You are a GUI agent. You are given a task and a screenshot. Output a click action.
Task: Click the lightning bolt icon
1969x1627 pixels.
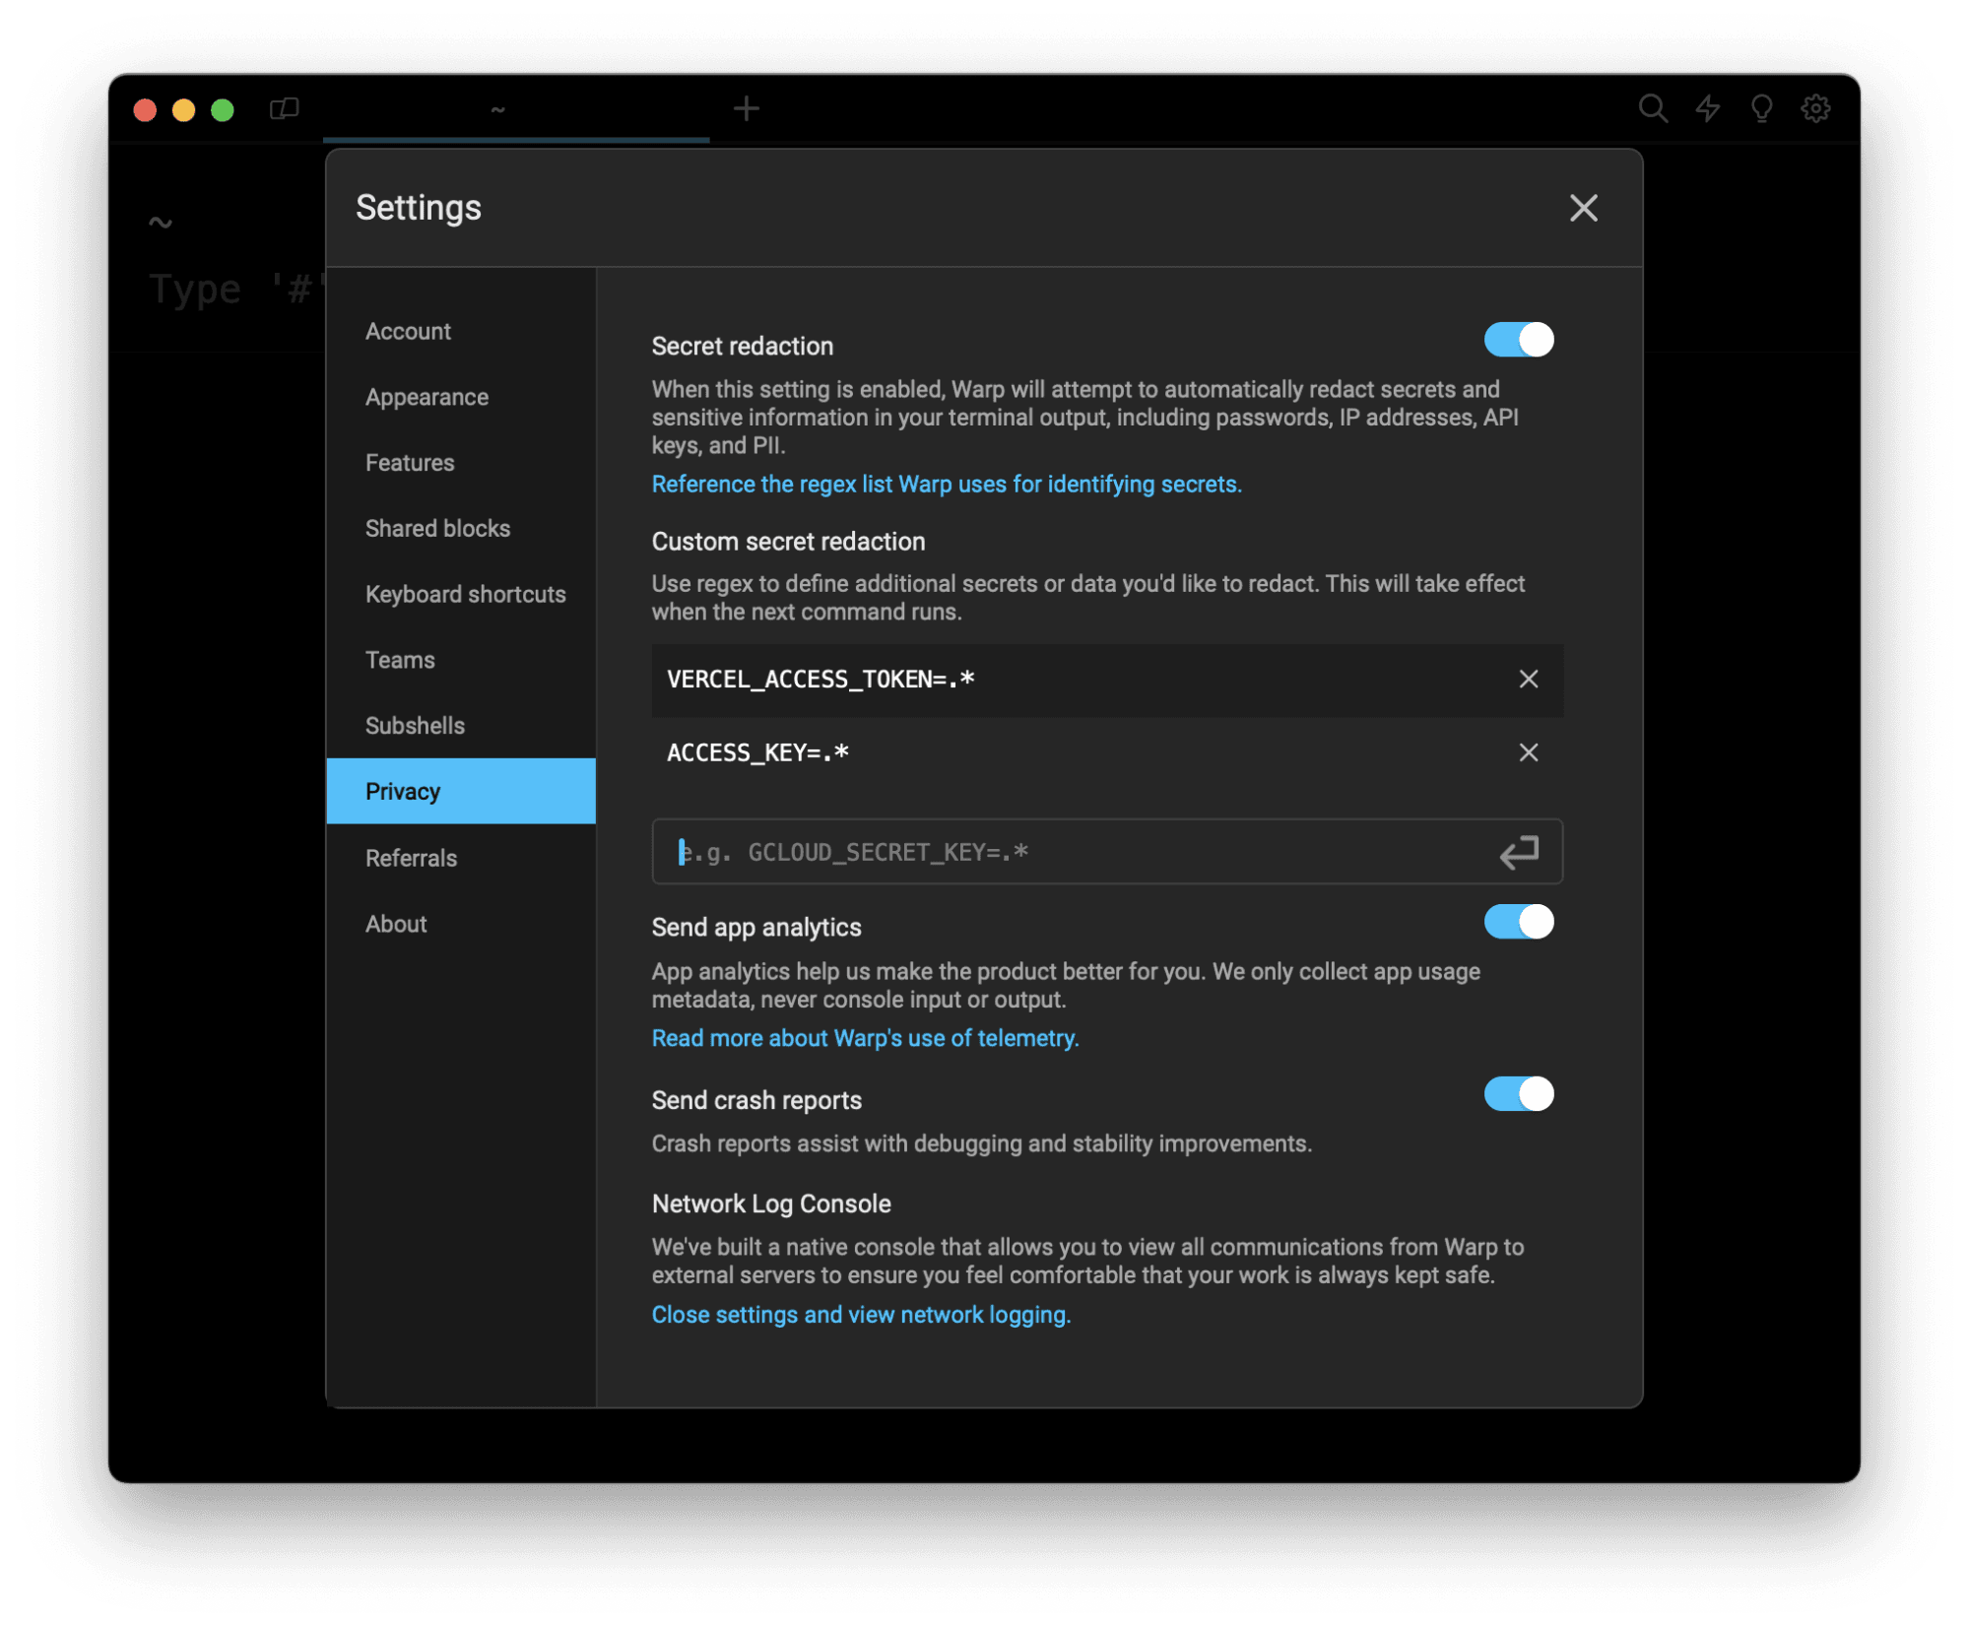1707,108
